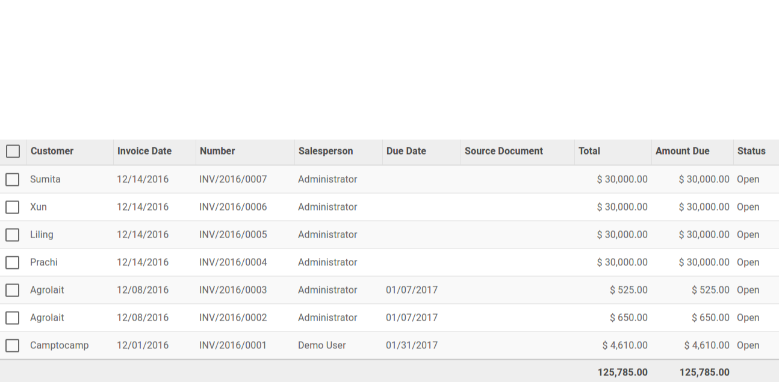Open the Camptocamp invoice INV/2016/0001

point(233,345)
